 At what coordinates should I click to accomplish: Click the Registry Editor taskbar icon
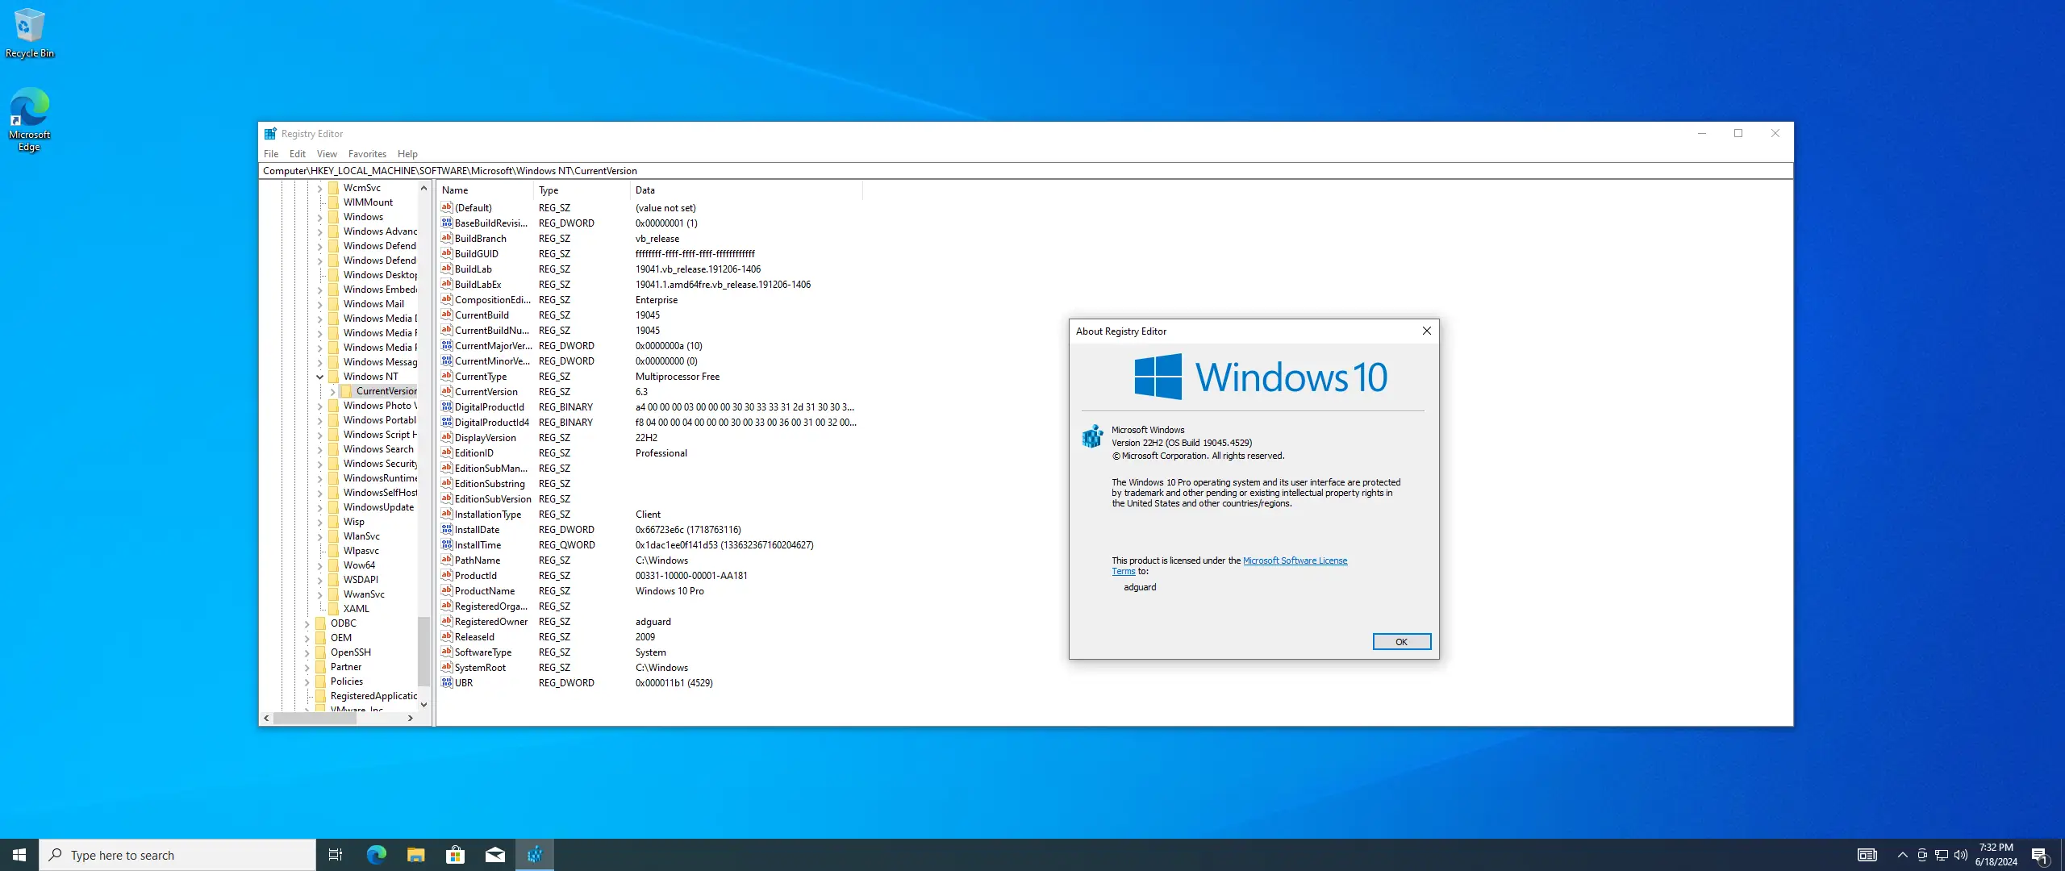coord(535,855)
